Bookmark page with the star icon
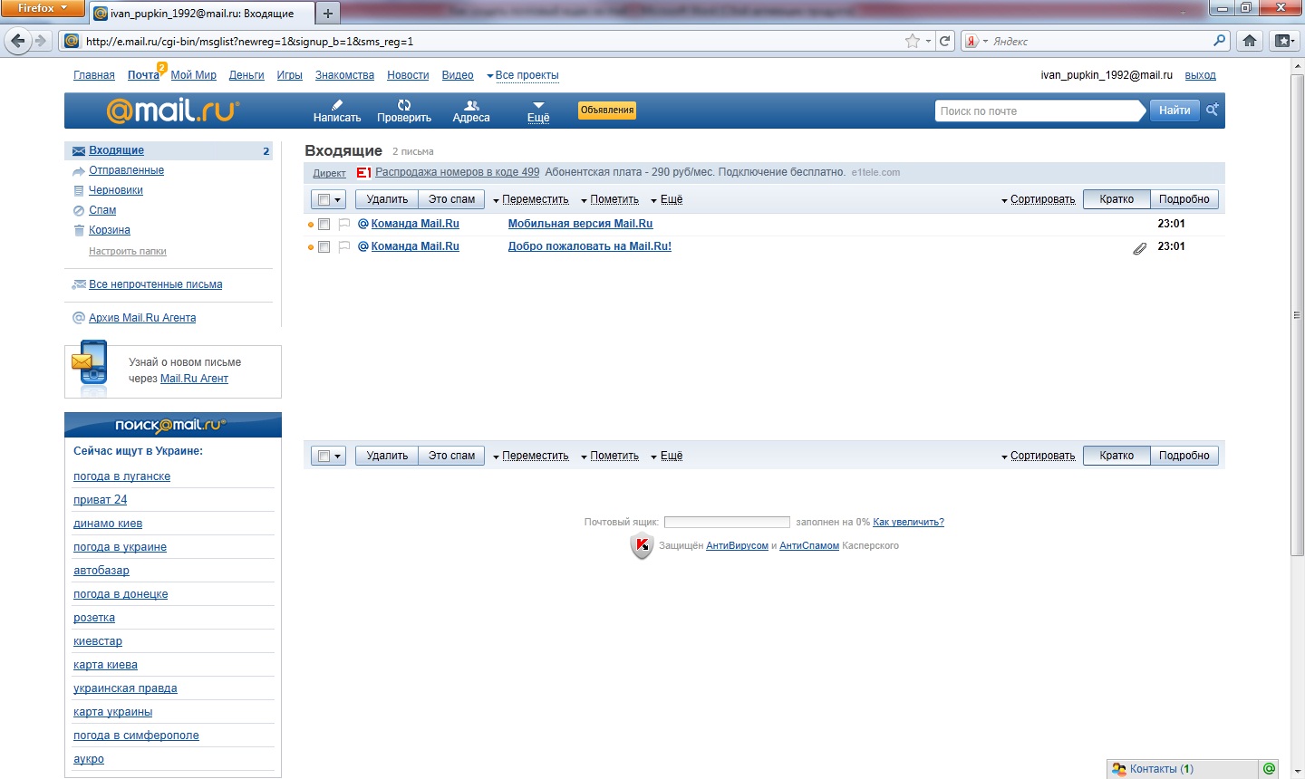Viewport: 1305px width, 779px height. click(913, 41)
